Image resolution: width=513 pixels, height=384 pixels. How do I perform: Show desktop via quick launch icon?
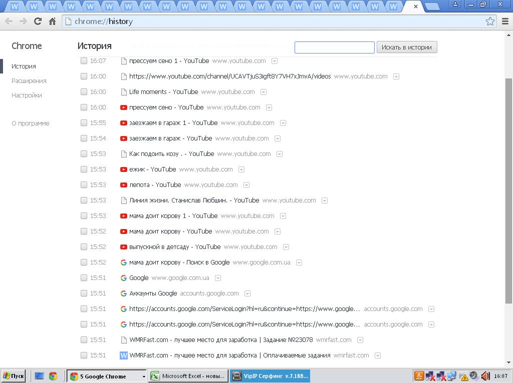39,376
